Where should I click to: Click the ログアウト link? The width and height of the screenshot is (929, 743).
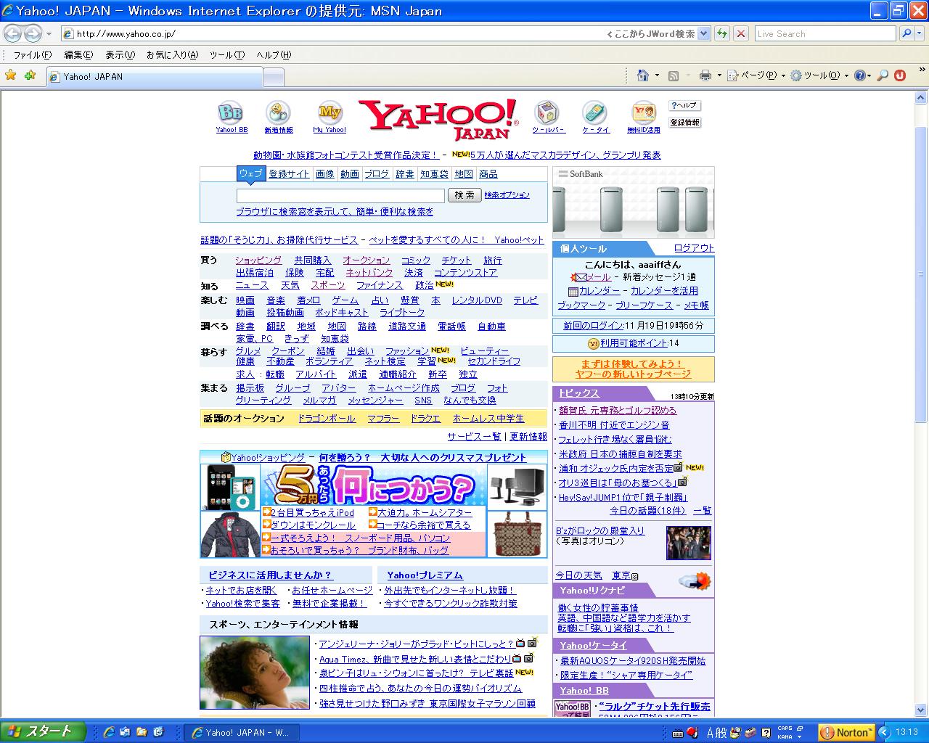tap(695, 248)
